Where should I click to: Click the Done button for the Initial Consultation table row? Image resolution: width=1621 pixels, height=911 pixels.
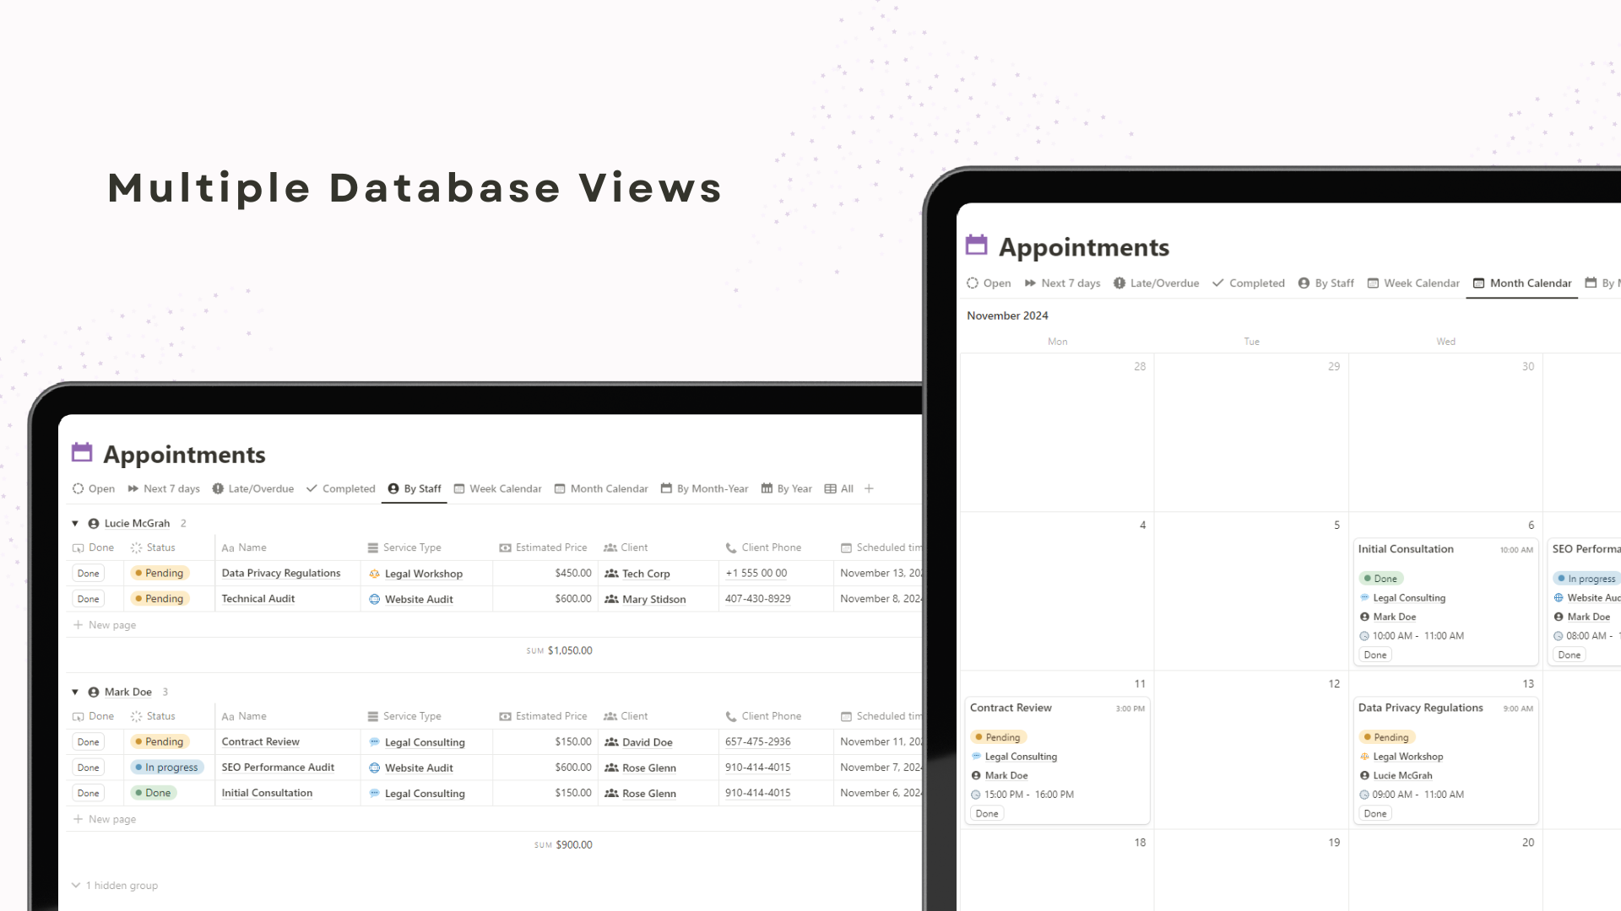point(89,793)
